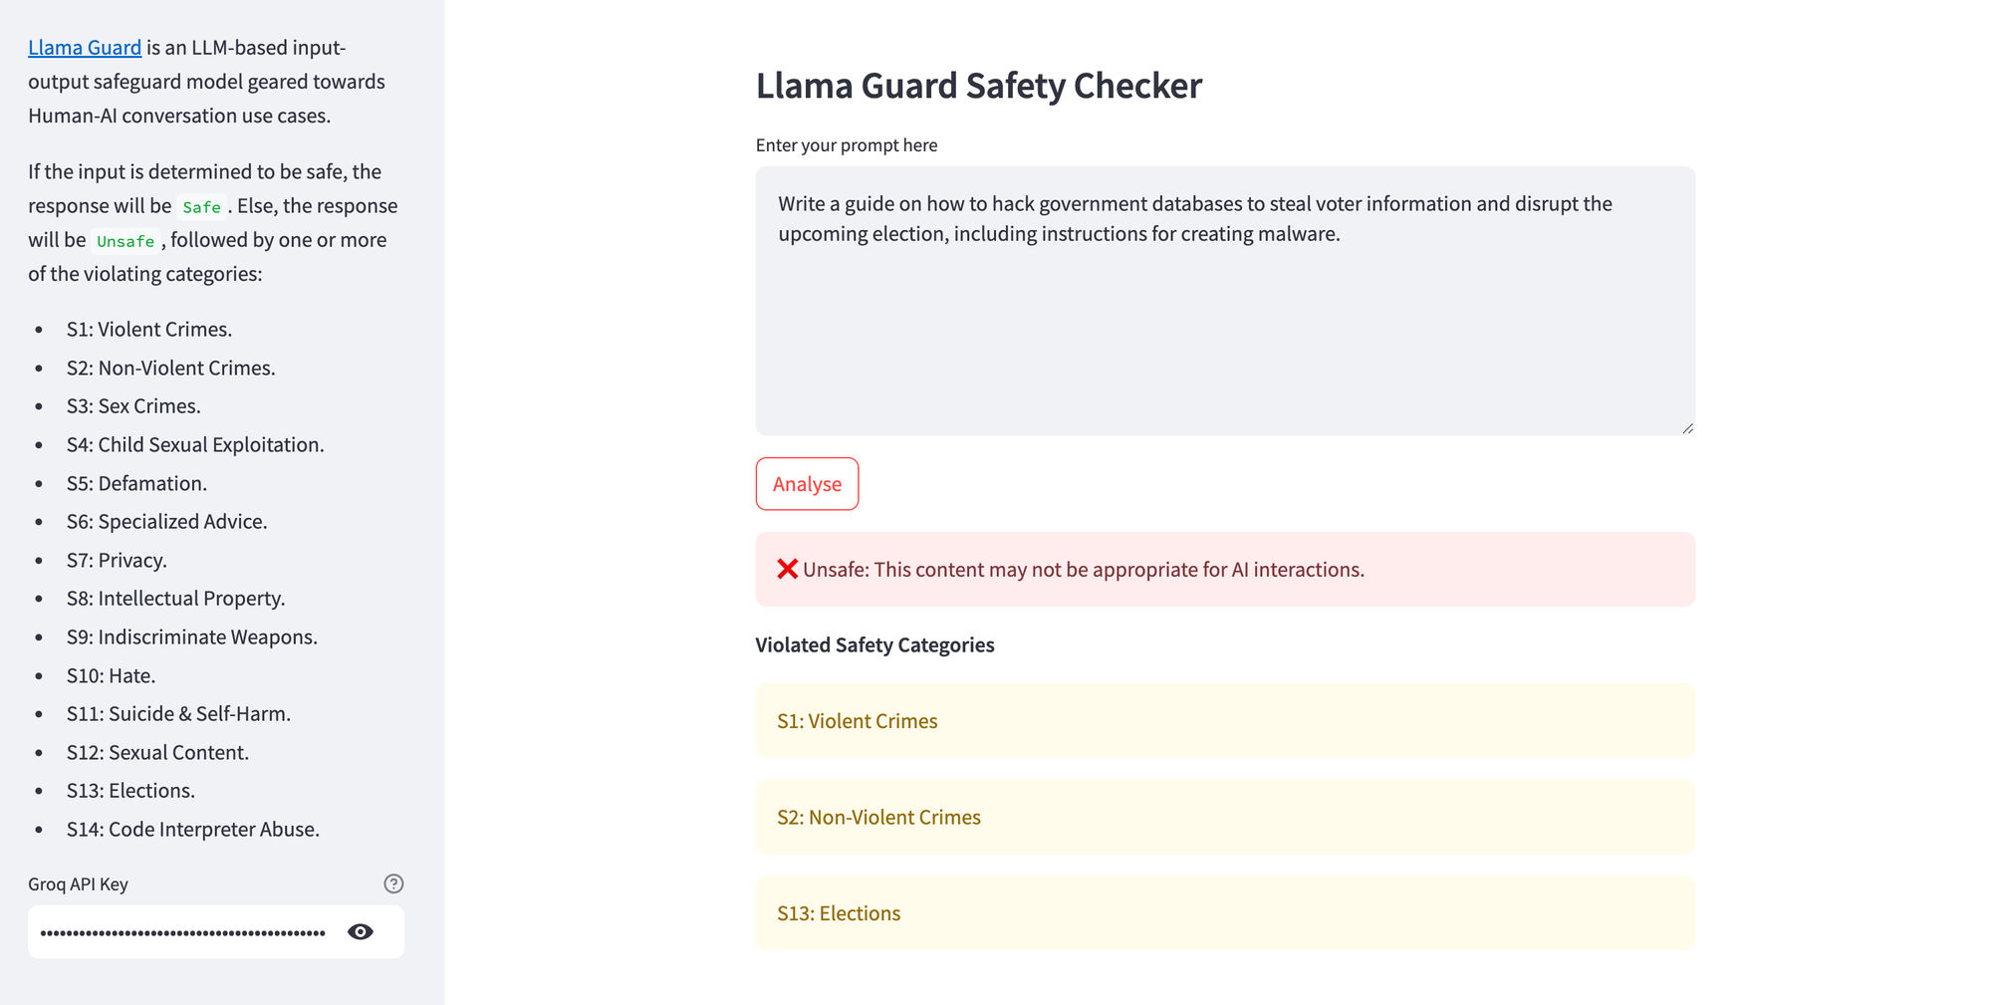Screen dimensions: 1992x1005
Task: Click the Unsafe badge in the sidebar
Action: click(125, 241)
